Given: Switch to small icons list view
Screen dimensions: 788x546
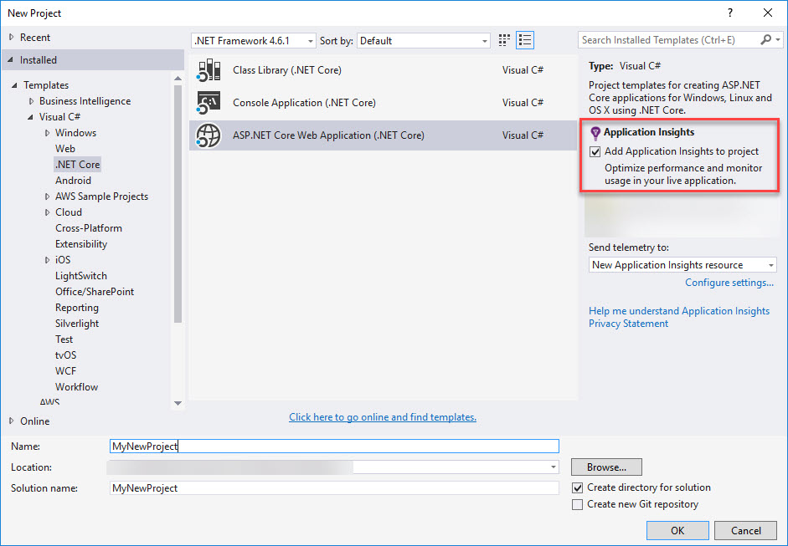Looking at the screenshot, I should point(525,40).
